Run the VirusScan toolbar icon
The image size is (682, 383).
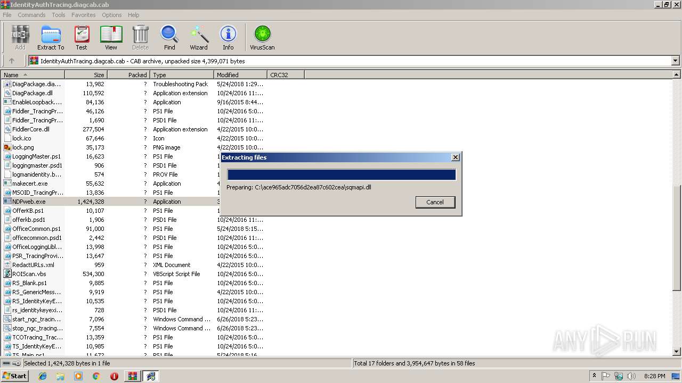tap(262, 37)
